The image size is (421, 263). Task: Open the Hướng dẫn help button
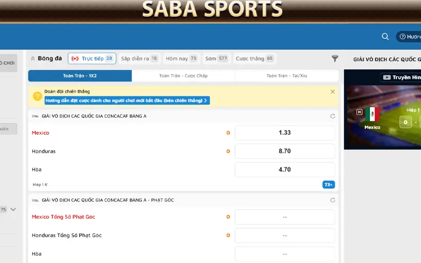[408, 37]
